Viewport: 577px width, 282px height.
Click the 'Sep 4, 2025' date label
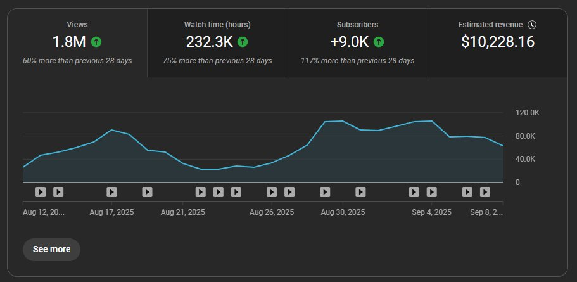432,212
